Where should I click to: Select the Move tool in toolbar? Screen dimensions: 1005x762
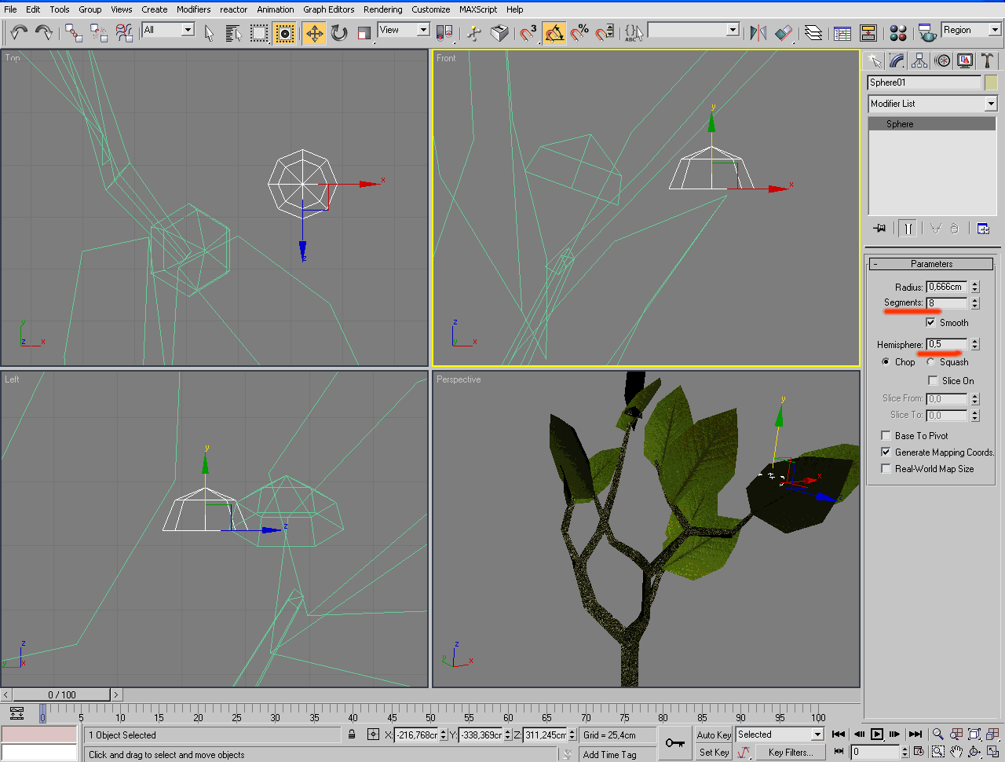coord(314,33)
